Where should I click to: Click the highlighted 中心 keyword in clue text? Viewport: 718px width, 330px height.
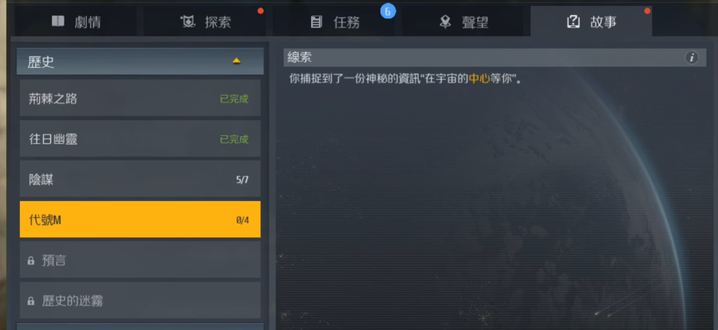point(479,79)
